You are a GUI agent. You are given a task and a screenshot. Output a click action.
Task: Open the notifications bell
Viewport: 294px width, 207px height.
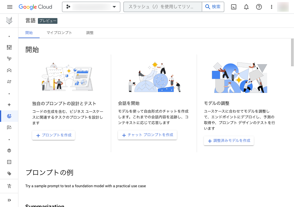[x=246, y=7]
